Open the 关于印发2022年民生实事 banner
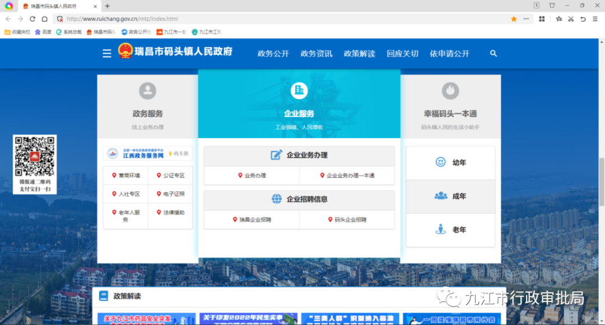This screenshot has width=605, height=325. click(249, 319)
